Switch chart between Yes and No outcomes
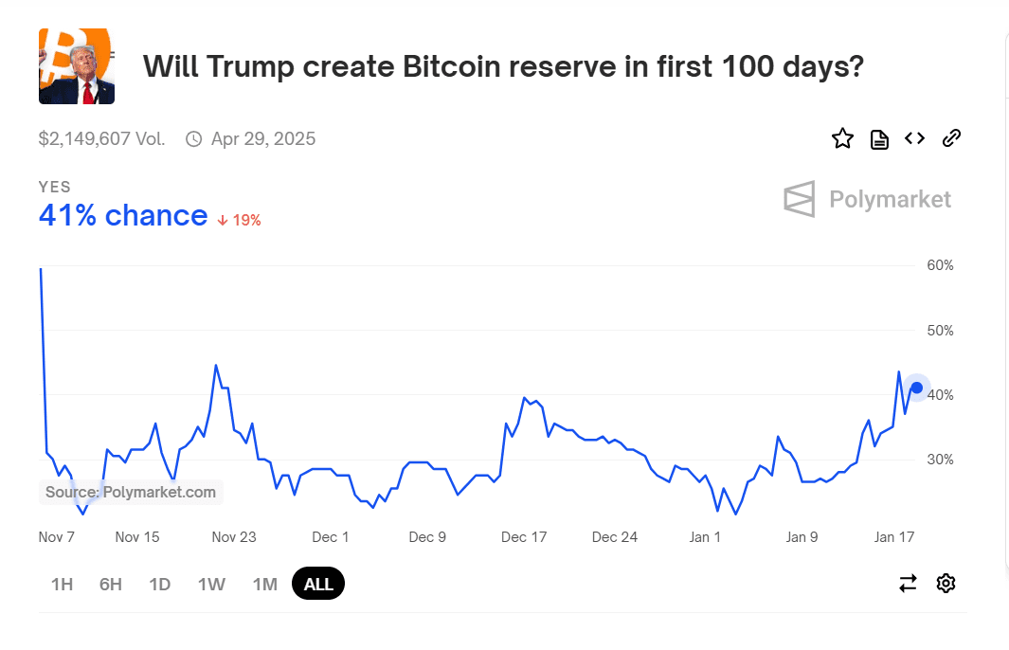Image resolution: width=1009 pixels, height=650 pixels. (x=908, y=584)
